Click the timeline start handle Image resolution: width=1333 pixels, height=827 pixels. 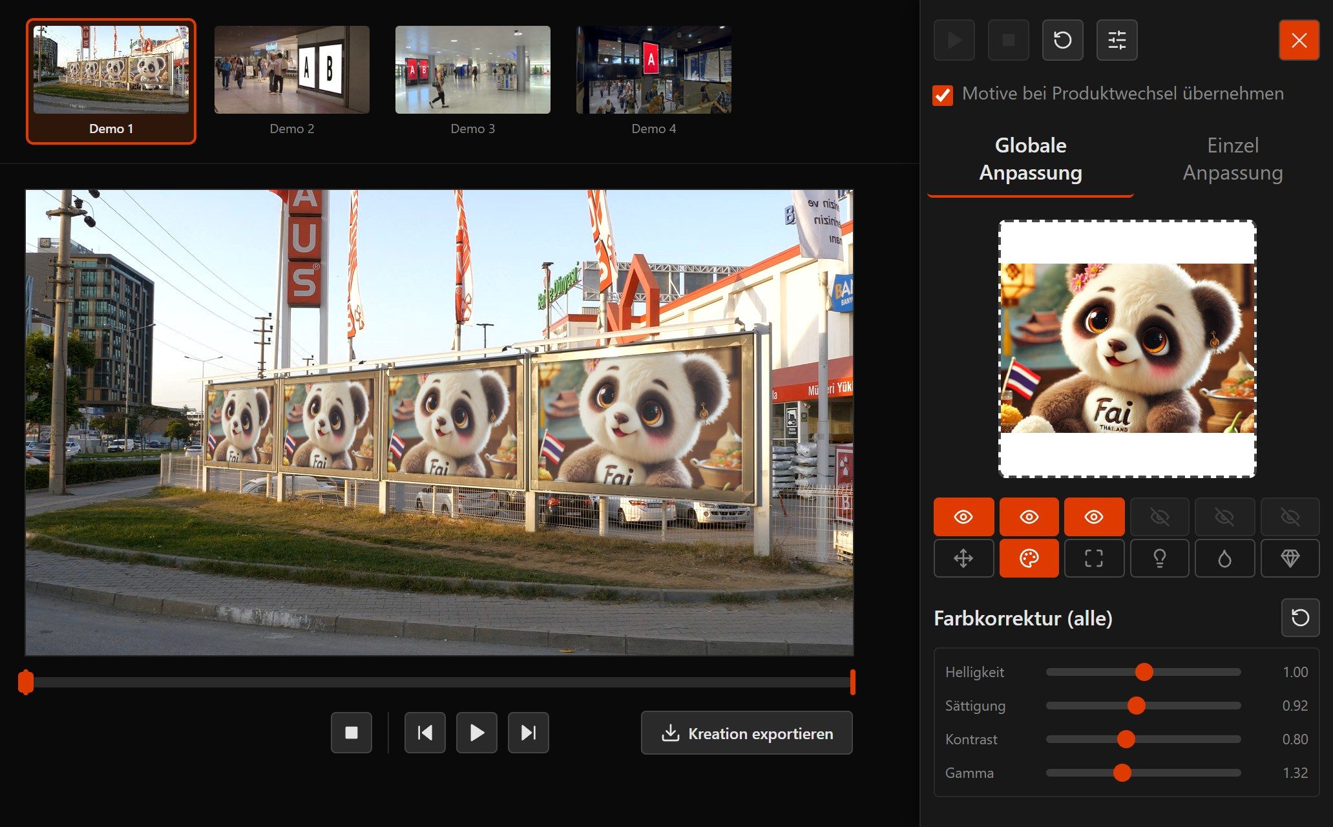(x=26, y=682)
